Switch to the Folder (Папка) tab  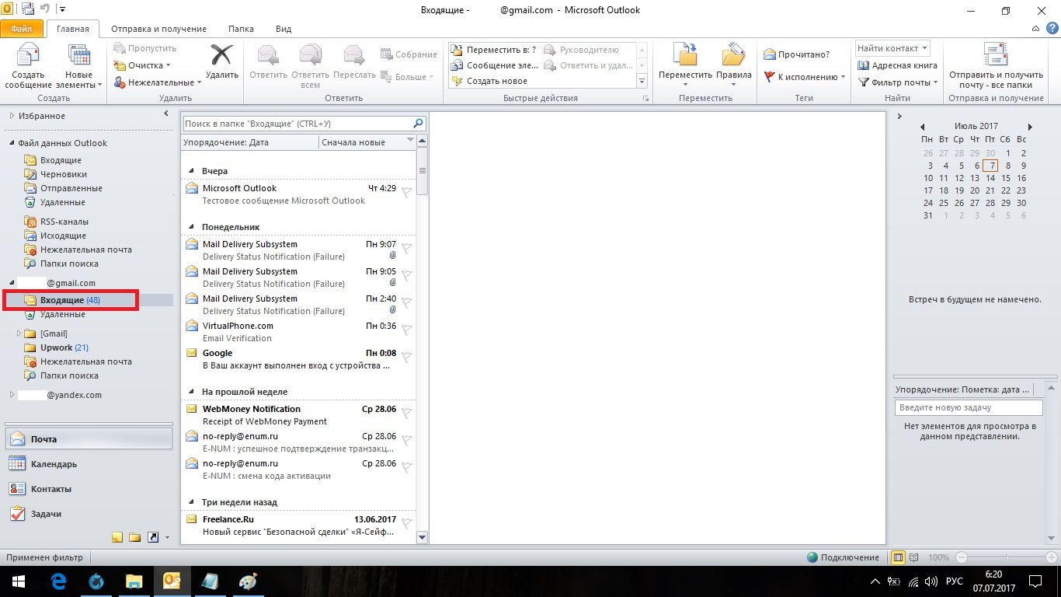pyautogui.click(x=241, y=29)
